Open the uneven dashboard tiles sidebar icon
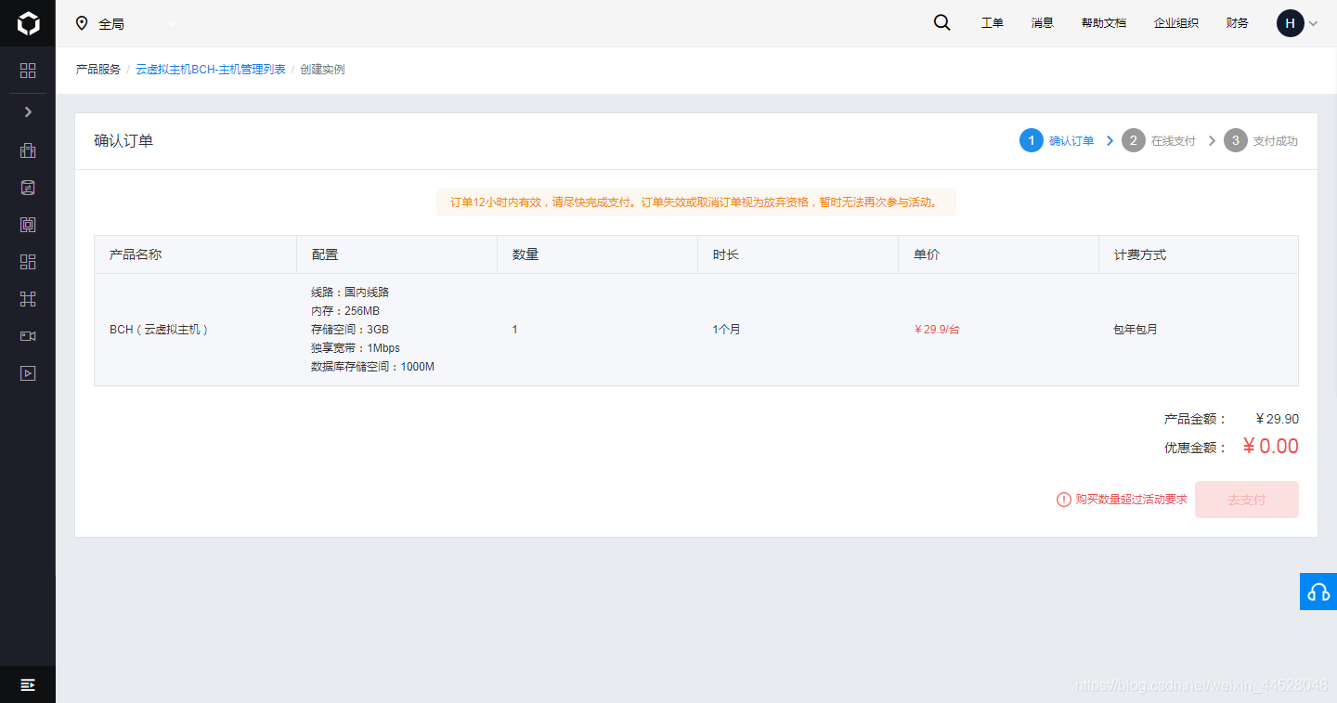 point(28,262)
